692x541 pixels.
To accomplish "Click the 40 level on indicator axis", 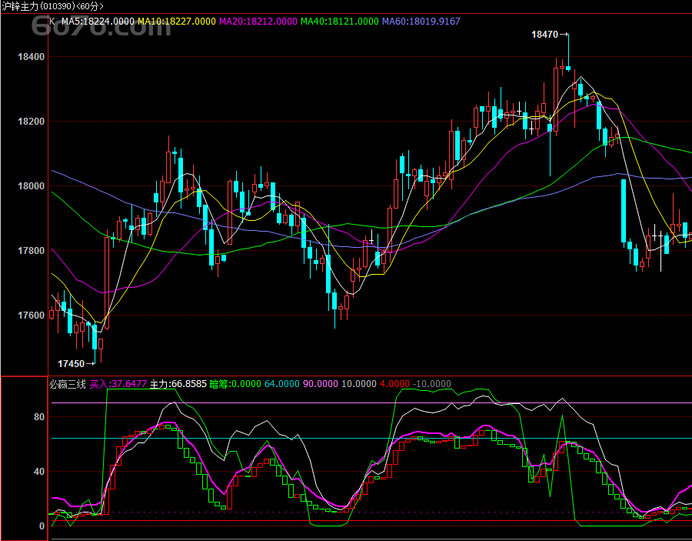I will pyautogui.click(x=38, y=472).
